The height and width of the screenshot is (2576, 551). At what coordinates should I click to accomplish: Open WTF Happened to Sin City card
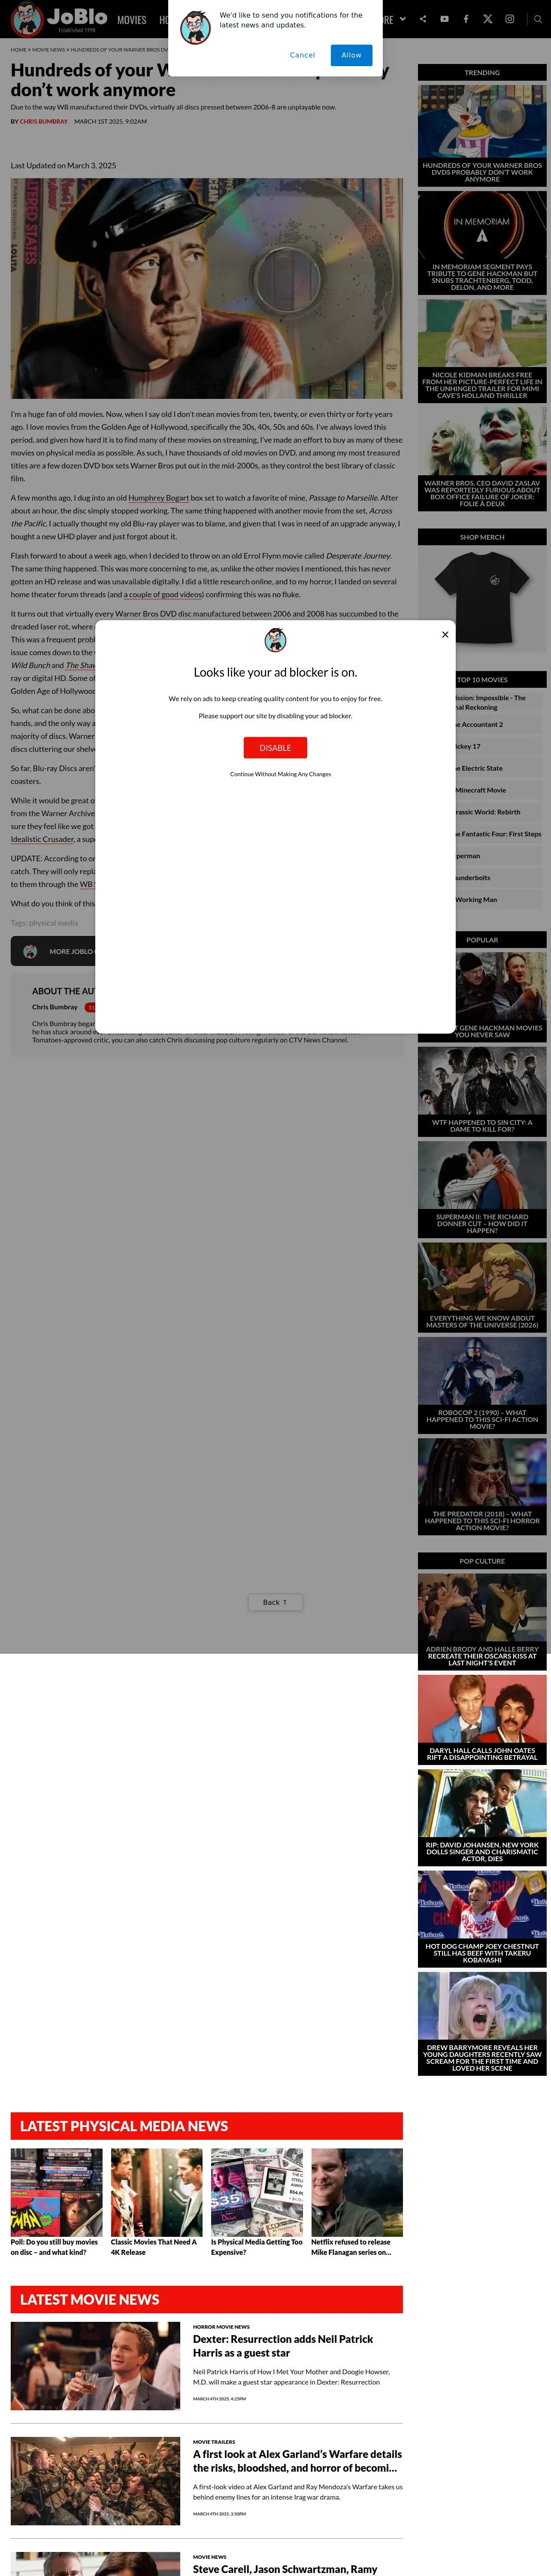[482, 1091]
